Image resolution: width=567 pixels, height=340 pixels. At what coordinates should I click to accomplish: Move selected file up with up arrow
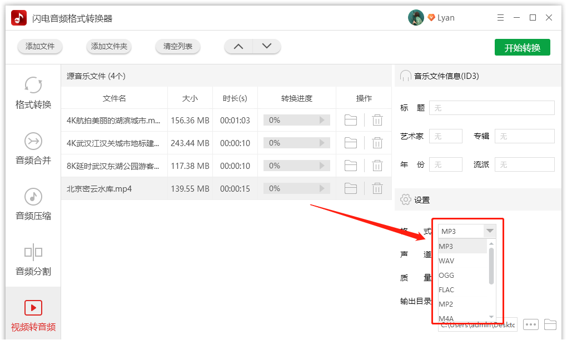[x=238, y=46]
